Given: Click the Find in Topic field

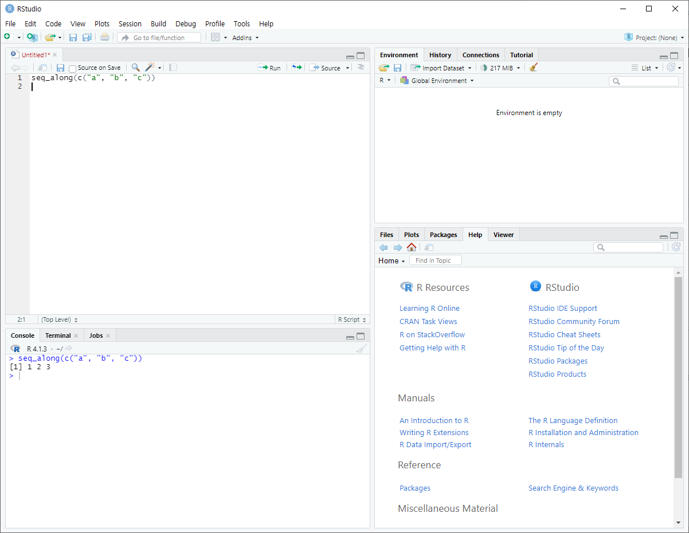Looking at the screenshot, I should tap(435, 260).
